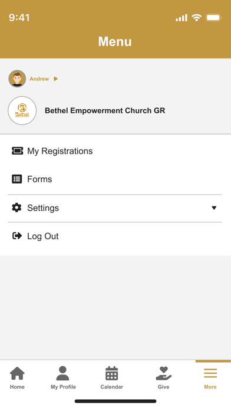Screen dimensions: 231x411
Task: Tap Andrew's avatar picture
Action: (17, 79)
